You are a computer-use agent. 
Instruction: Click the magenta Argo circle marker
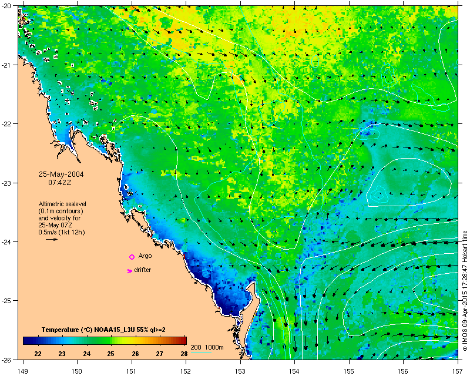[x=132, y=257]
